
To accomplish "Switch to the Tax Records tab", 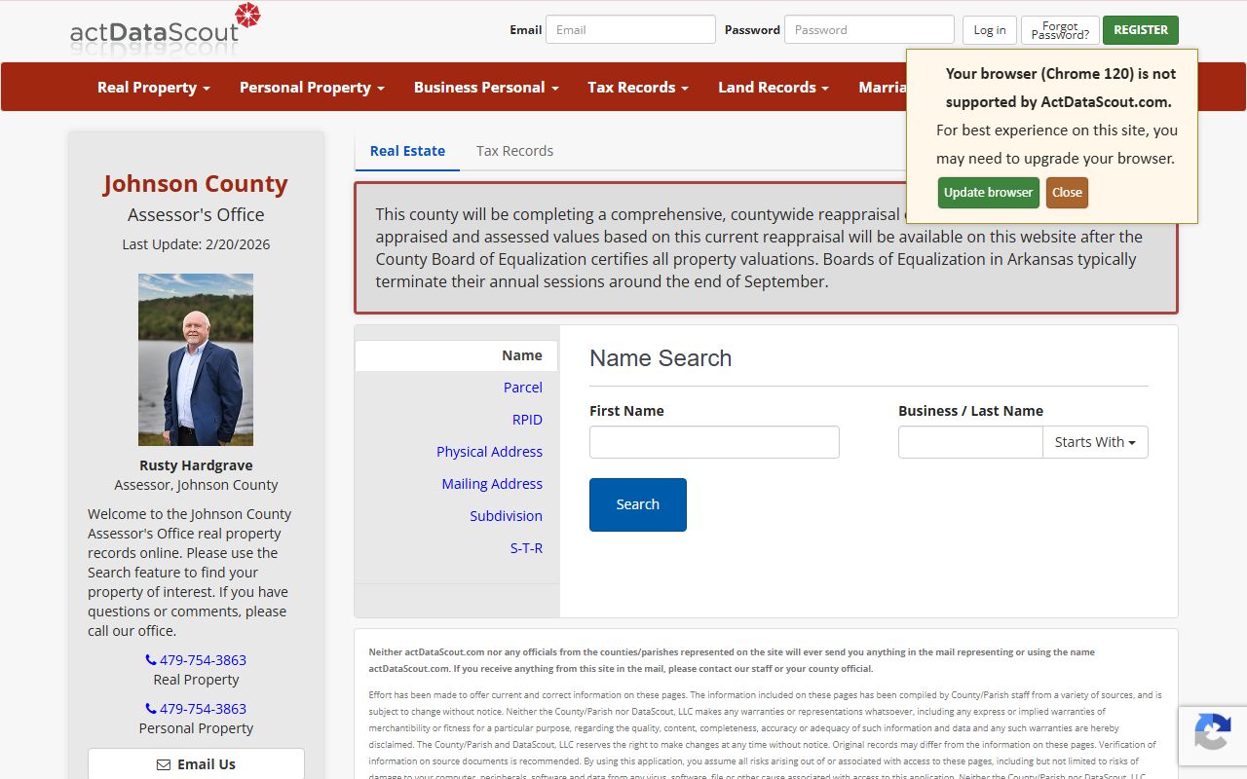I will click(x=514, y=151).
